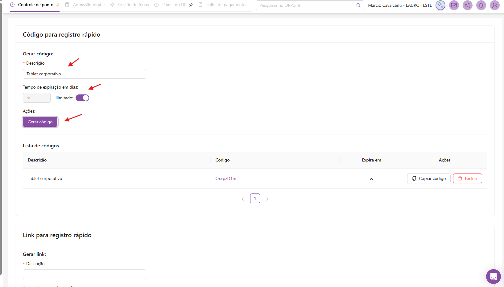
Task: Click the search magnifier icon
Action: coord(358,5)
